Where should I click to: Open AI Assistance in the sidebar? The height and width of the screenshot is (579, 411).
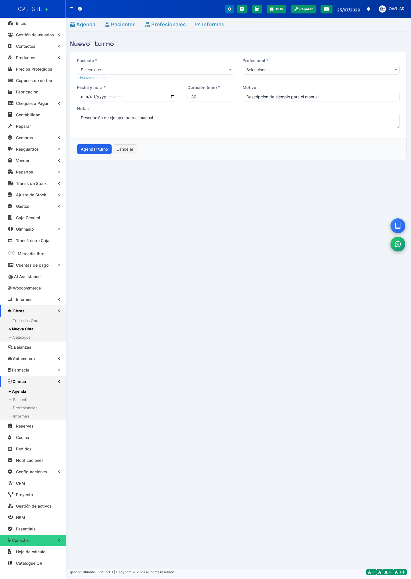click(x=33, y=277)
